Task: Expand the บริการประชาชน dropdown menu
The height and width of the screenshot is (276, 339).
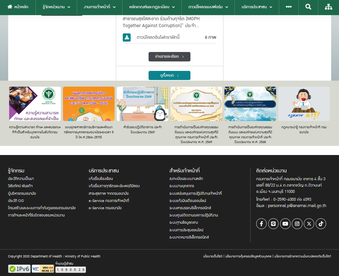Action: (257, 7)
